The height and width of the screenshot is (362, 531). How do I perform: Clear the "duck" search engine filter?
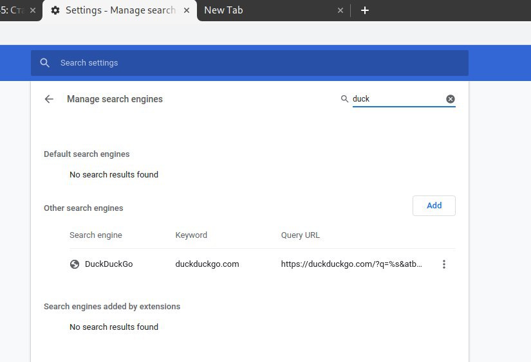click(x=451, y=99)
